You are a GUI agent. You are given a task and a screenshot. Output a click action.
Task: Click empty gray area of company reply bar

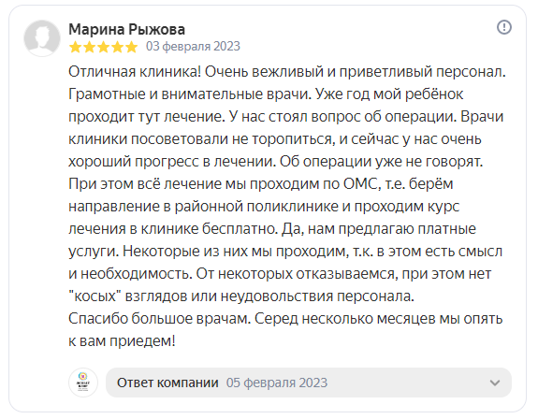coord(405,383)
